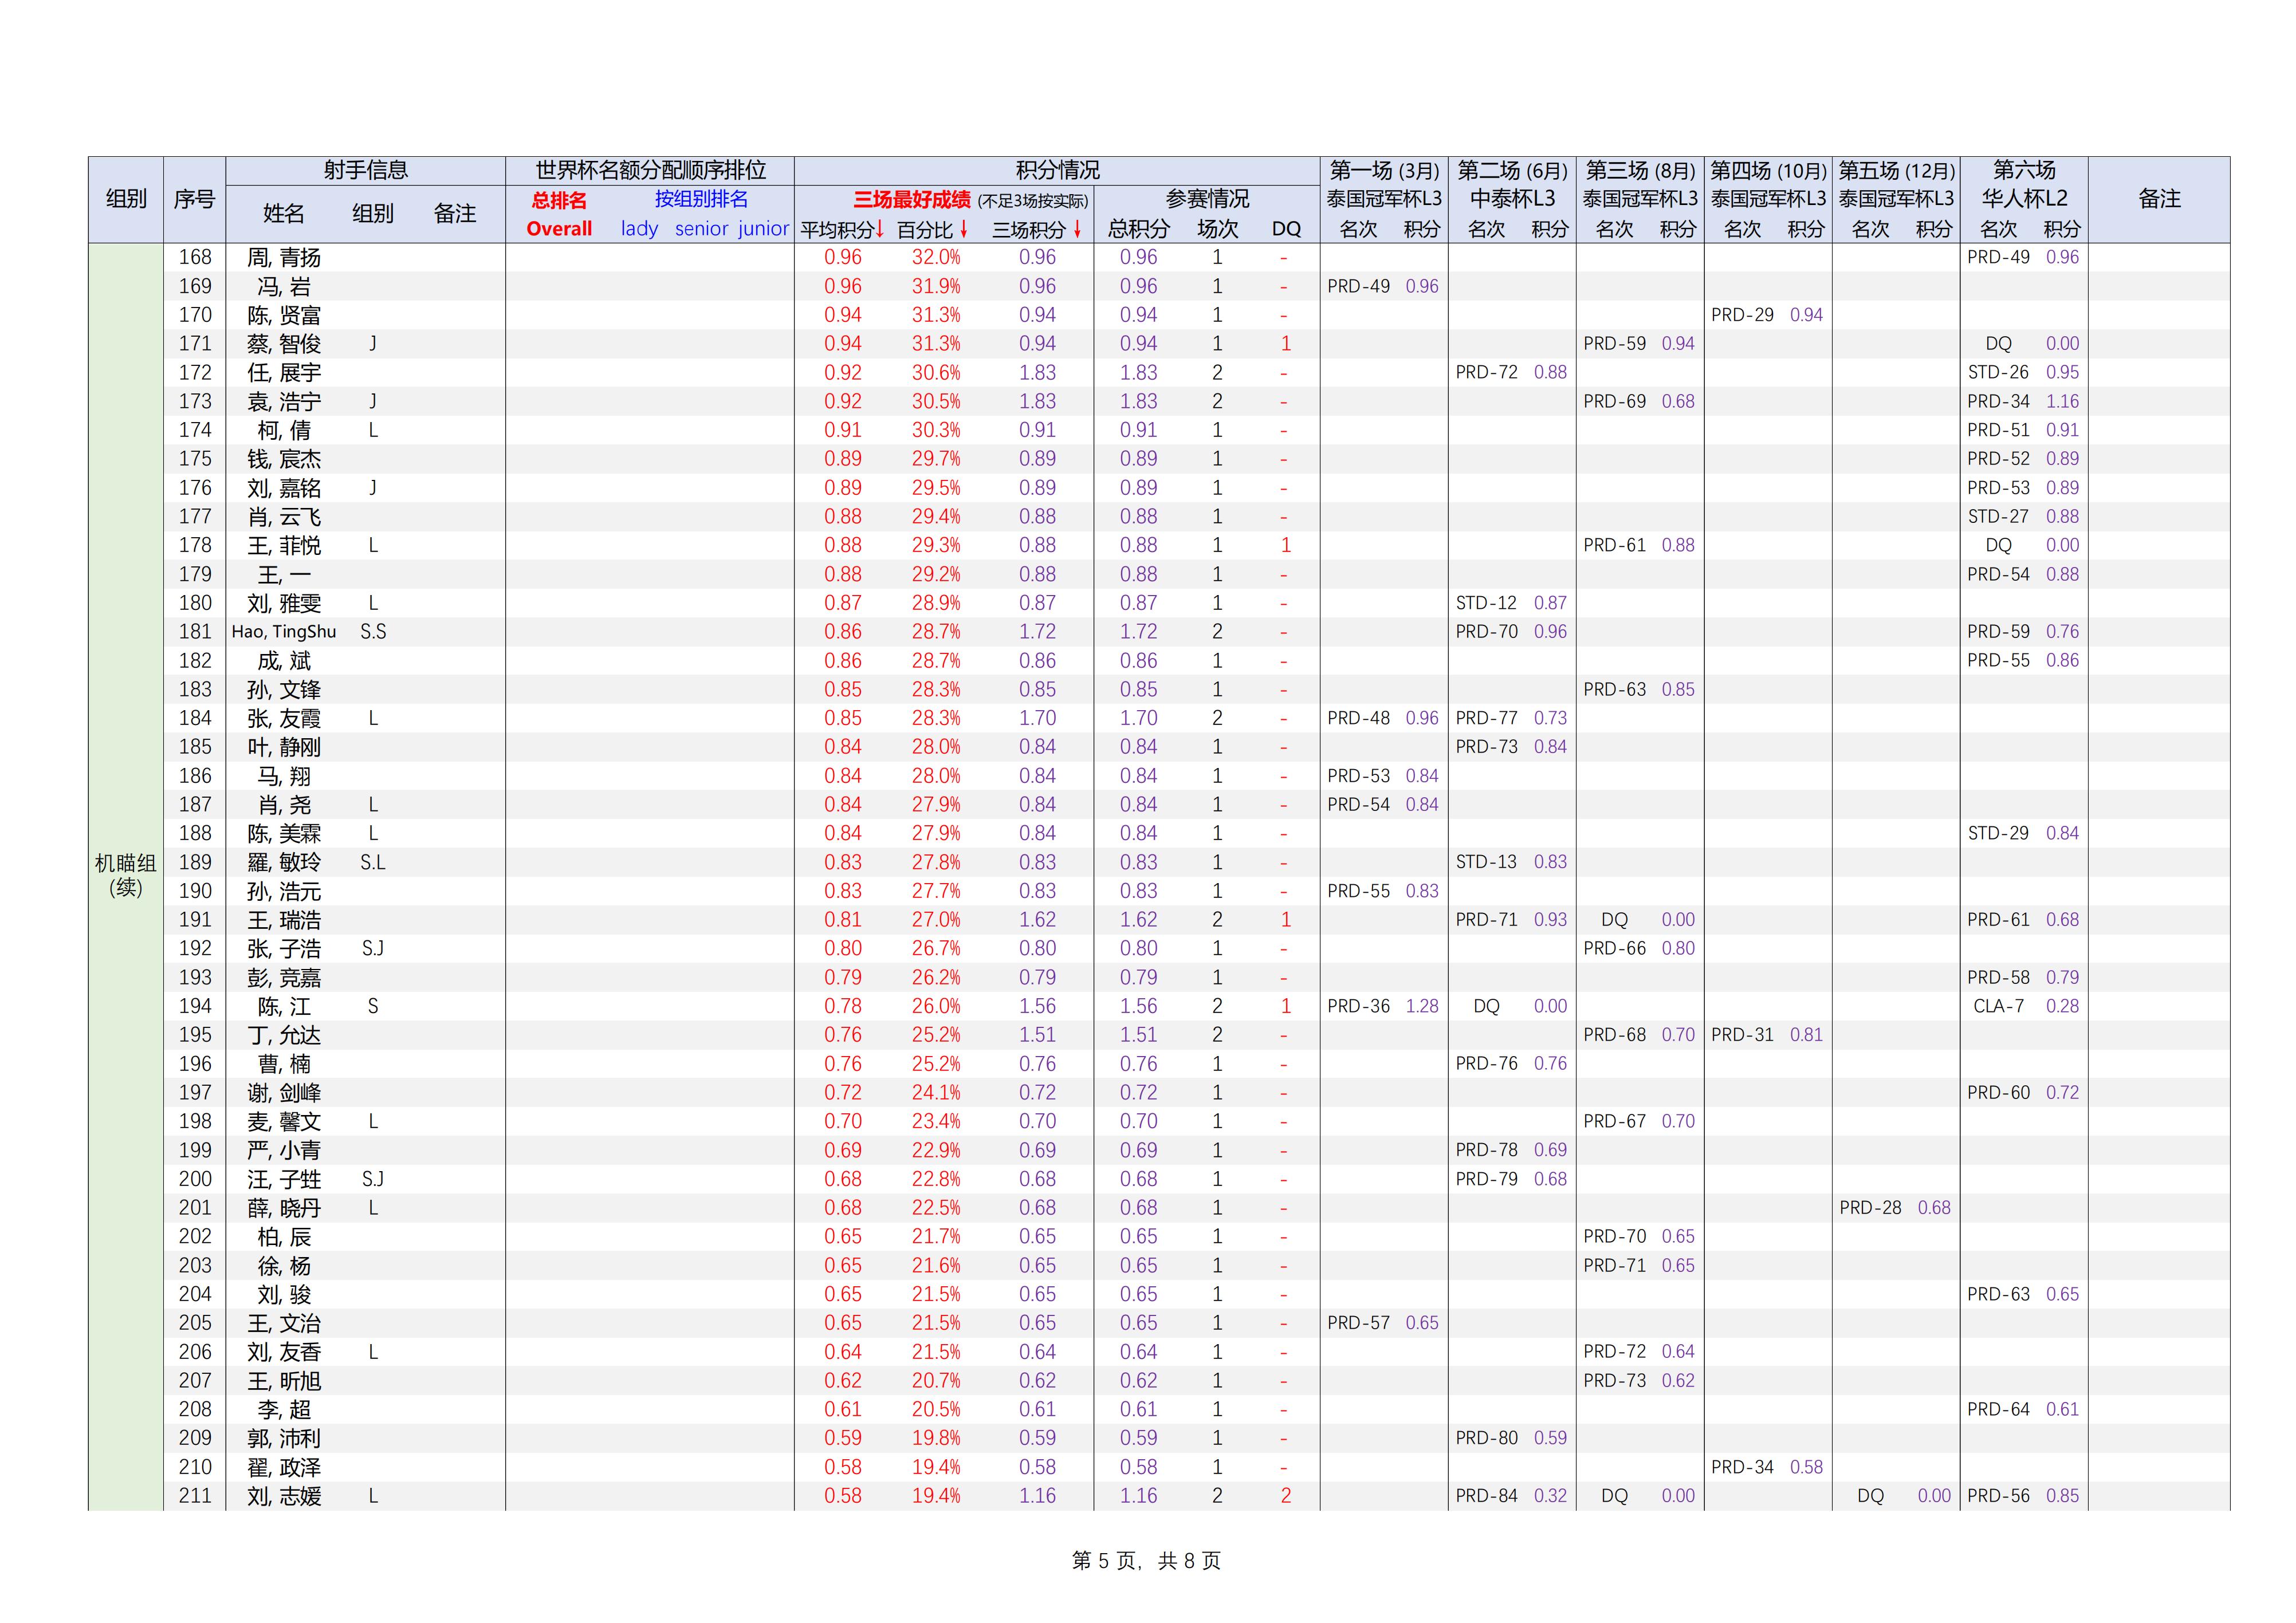Click CLA-7 result for 陈, 江
The height and width of the screenshot is (1623, 2296).
pyautogui.click(x=1998, y=1006)
